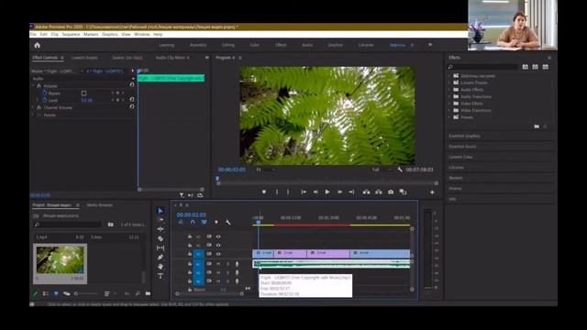Reset the Channel Volume effect

132,106
